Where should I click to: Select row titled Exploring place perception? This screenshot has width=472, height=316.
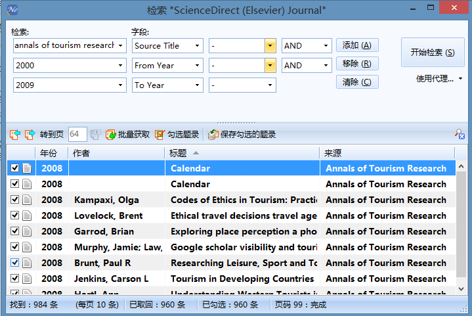tap(231, 231)
